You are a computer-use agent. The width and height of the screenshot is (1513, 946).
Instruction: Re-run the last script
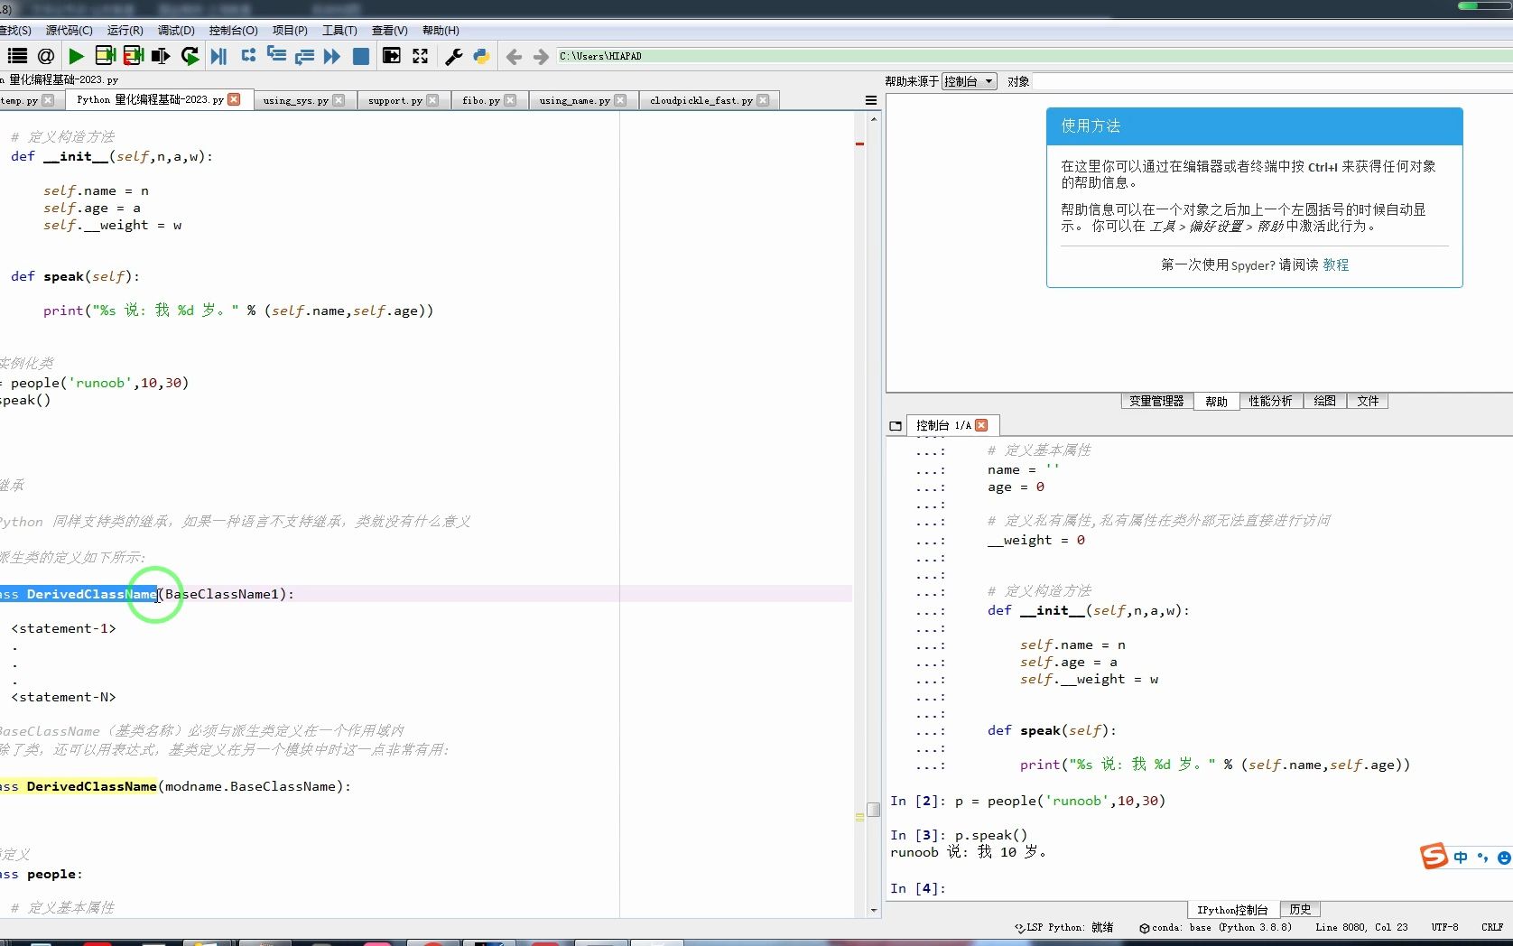coord(190,56)
